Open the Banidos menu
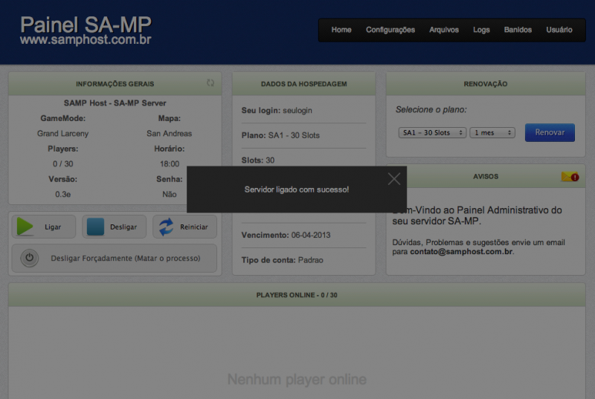 518,30
